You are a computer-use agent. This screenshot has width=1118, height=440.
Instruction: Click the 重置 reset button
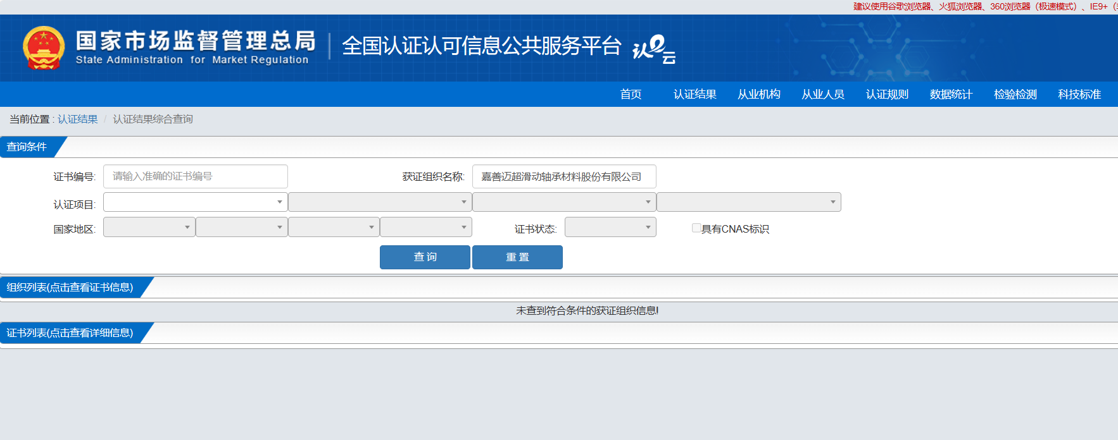517,257
